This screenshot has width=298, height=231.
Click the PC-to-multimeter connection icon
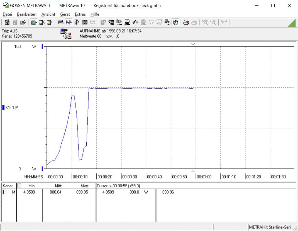tap(66, 34)
